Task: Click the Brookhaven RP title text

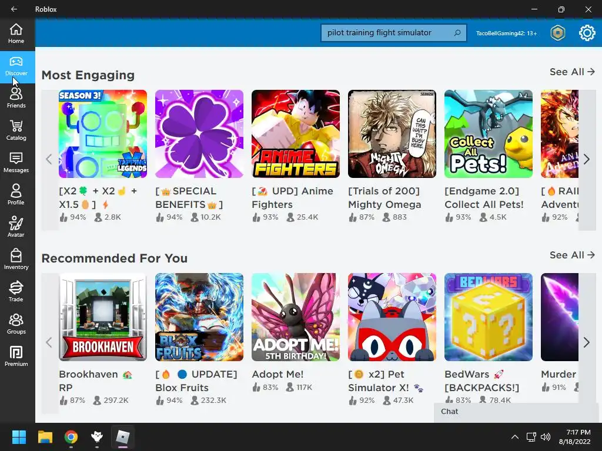Action: pos(95,381)
